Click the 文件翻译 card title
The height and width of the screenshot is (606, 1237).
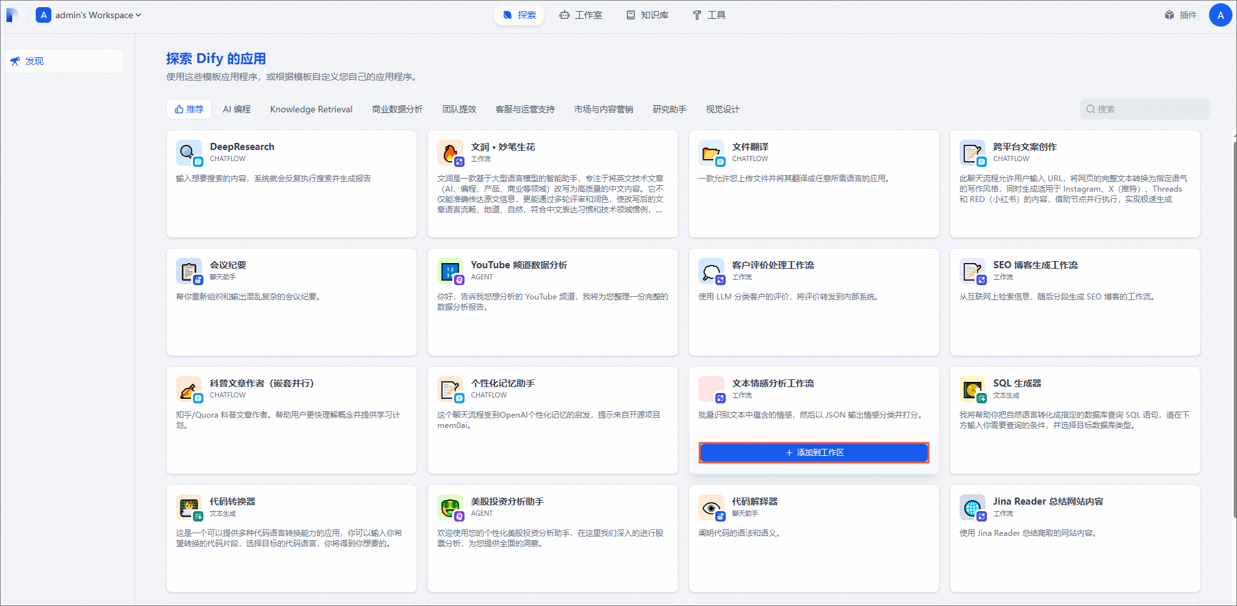(750, 147)
